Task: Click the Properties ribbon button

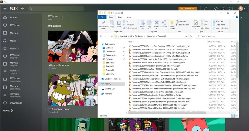Action: coord(196,24)
